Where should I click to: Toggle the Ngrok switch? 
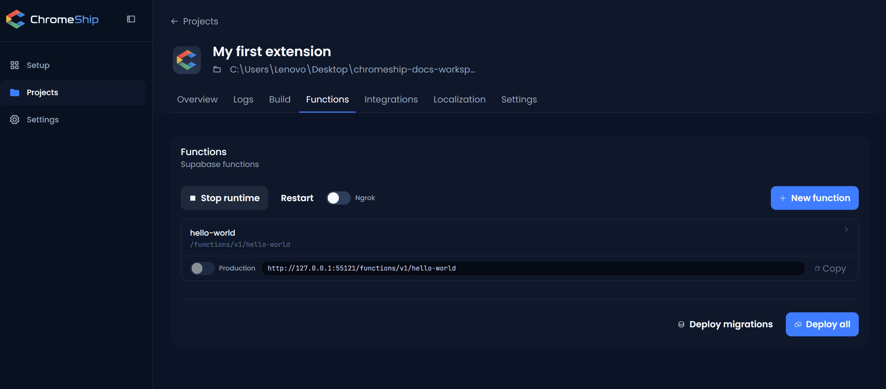pos(338,198)
